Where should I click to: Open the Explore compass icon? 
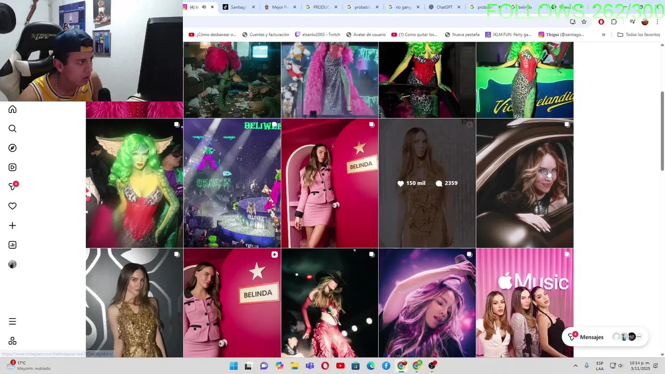[12, 148]
